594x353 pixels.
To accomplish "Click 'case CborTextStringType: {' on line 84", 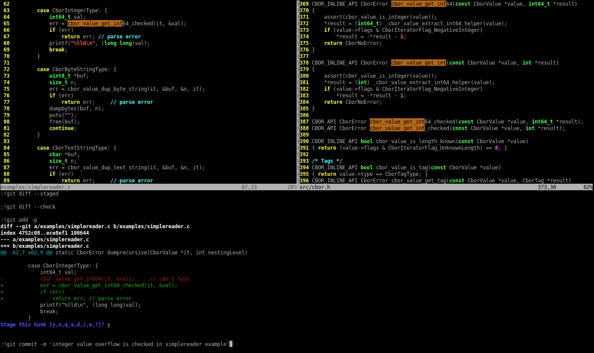I will click(77, 148).
